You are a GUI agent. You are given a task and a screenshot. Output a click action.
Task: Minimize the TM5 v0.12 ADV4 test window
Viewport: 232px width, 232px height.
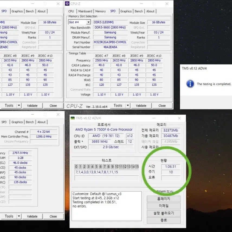(x=154, y=118)
